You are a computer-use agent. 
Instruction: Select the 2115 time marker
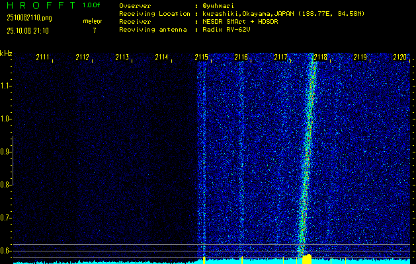click(x=202, y=57)
